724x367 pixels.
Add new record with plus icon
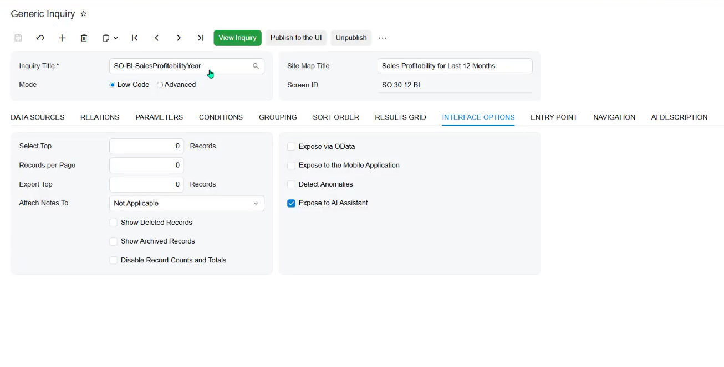click(x=62, y=38)
